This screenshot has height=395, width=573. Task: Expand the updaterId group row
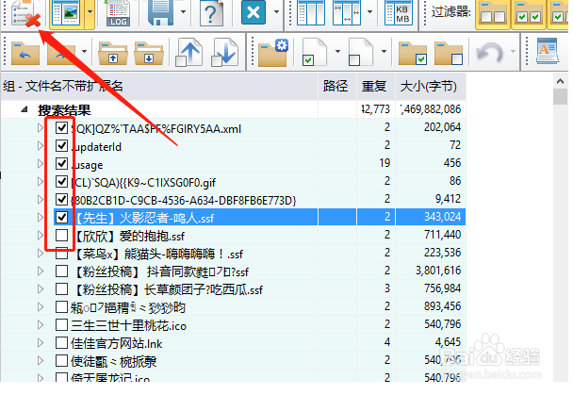tap(41, 146)
